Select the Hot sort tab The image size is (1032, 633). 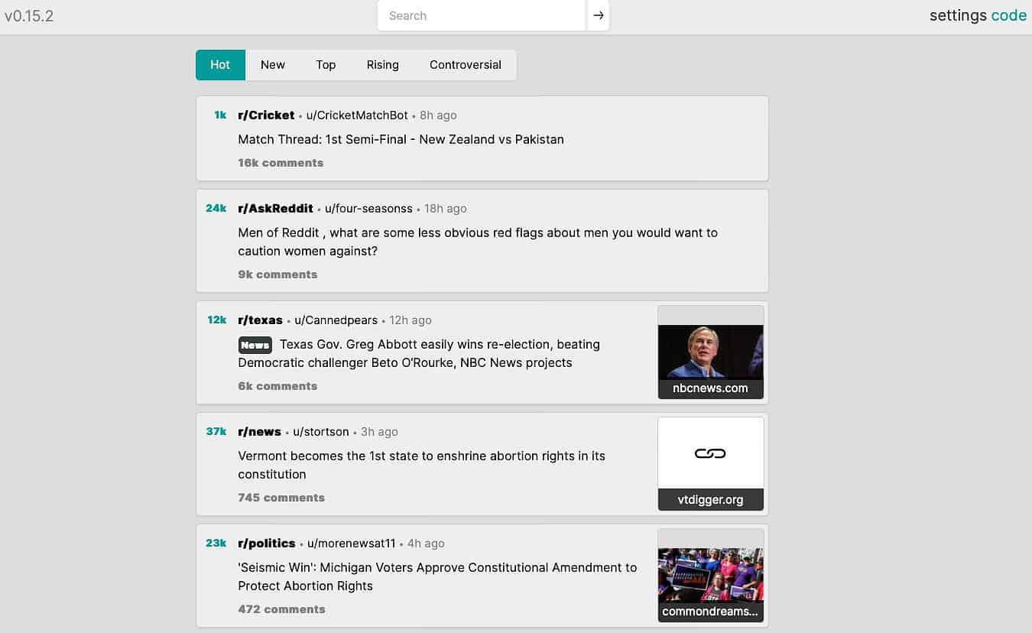coord(220,65)
